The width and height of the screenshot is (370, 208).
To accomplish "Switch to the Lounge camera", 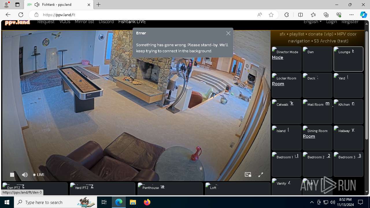I will click(348, 59).
